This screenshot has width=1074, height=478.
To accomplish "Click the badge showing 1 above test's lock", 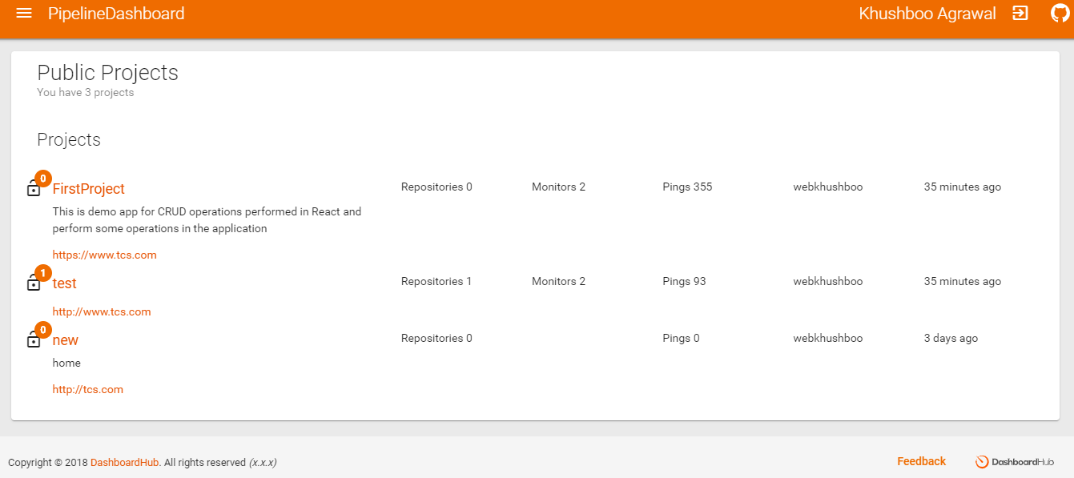I will pos(42,272).
